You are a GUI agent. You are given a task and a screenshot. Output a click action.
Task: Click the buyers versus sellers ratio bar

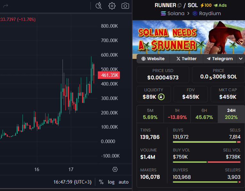207,182
